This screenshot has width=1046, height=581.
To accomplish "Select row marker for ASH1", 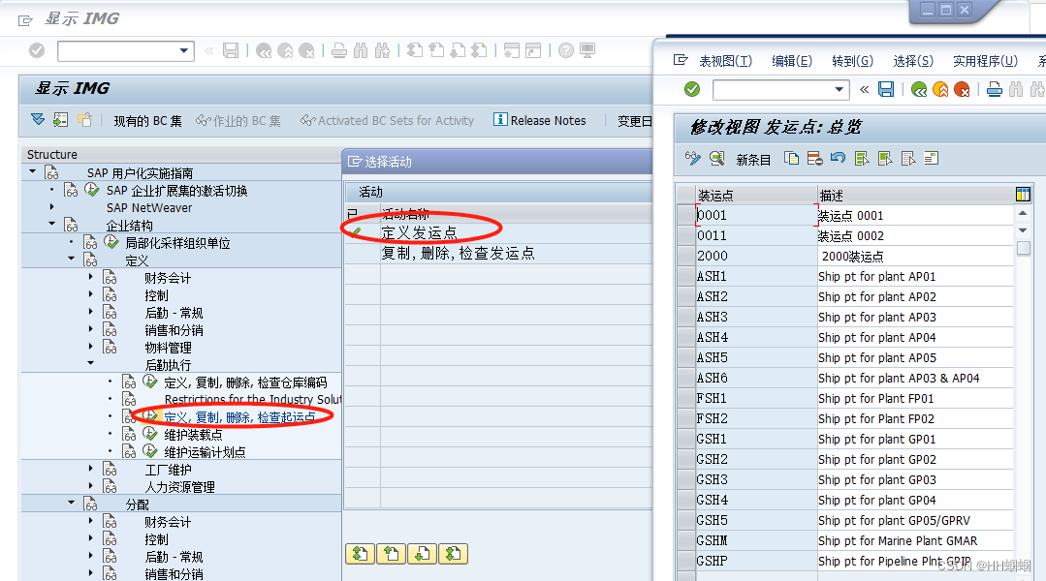I will tap(685, 276).
